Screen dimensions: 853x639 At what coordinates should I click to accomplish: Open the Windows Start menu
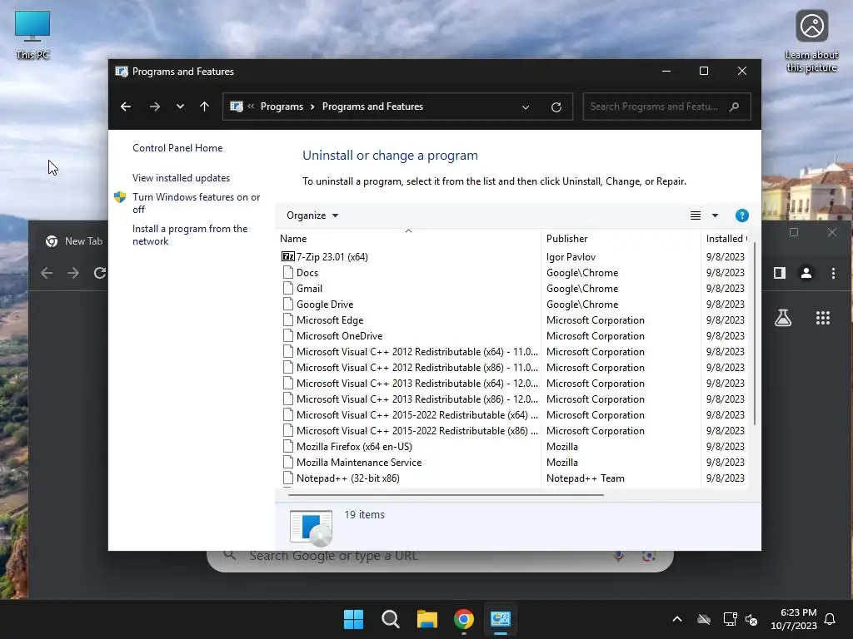point(353,619)
